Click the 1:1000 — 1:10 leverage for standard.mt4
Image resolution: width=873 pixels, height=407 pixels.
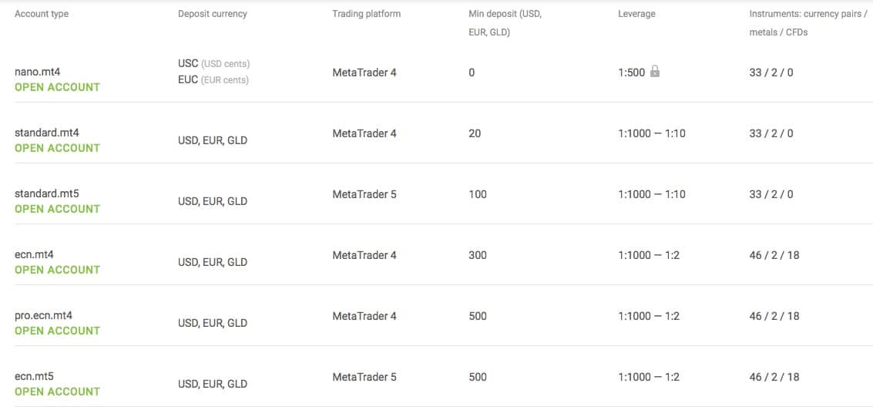(x=651, y=133)
